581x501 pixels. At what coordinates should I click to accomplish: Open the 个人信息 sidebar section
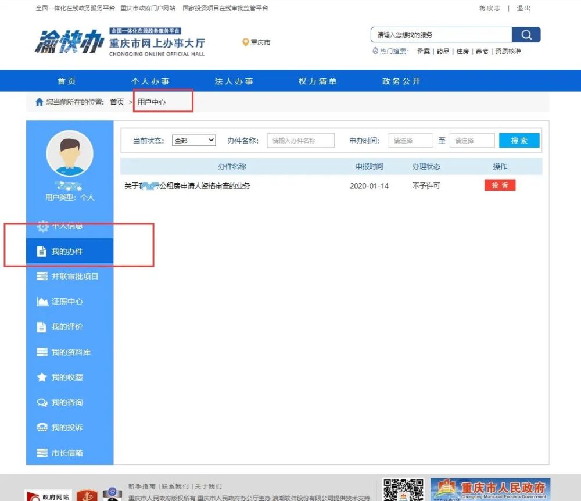pos(66,226)
